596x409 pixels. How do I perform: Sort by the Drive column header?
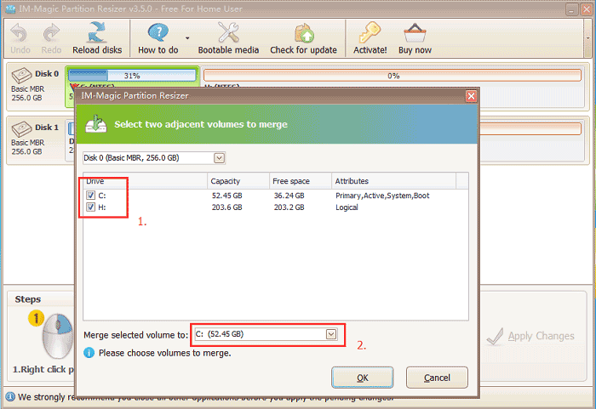(x=146, y=181)
